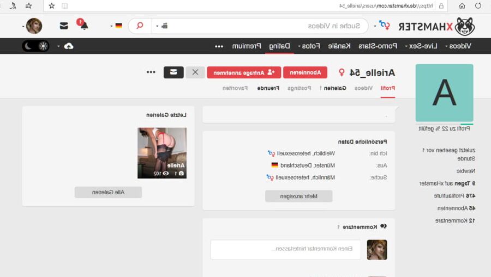Open the messages envelope in header
This screenshot has width=491, height=277.
pyautogui.click(x=64, y=26)
